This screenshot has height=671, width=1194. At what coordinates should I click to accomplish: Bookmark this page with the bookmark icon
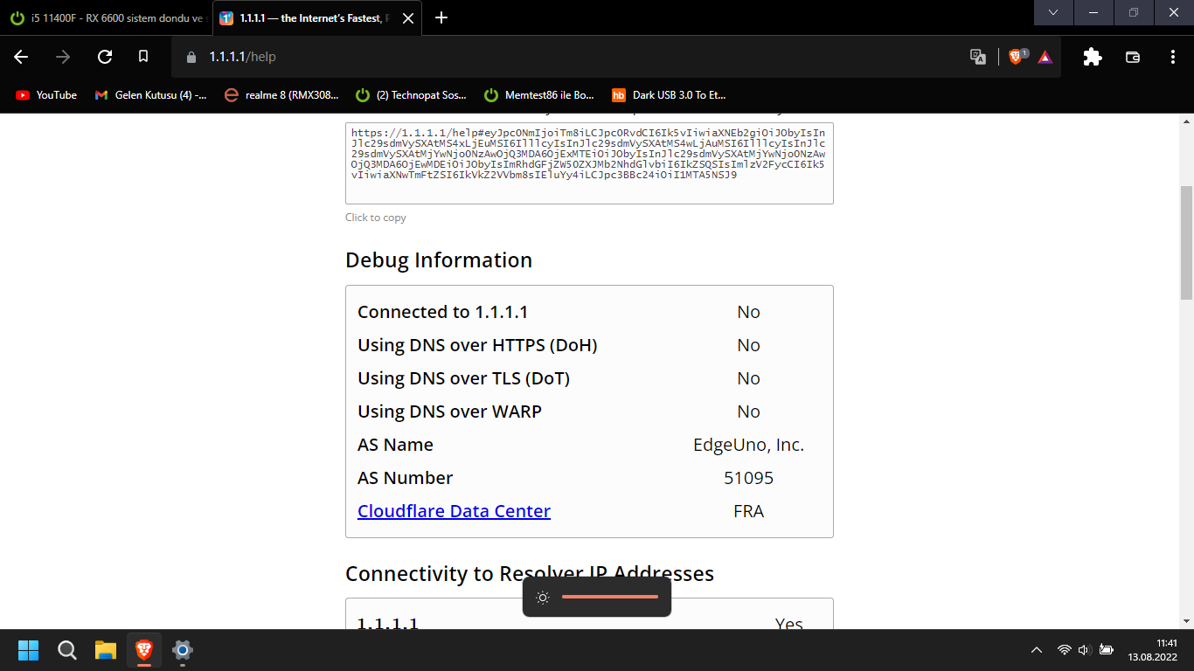coord(143,57)
